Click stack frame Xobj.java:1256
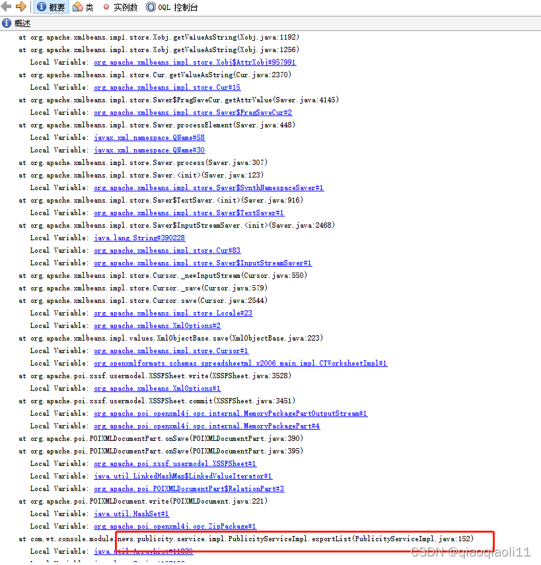 click(x=159, y=50)
